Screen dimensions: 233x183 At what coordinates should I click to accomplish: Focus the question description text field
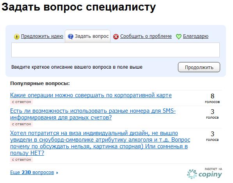click(x=116, y=50)
